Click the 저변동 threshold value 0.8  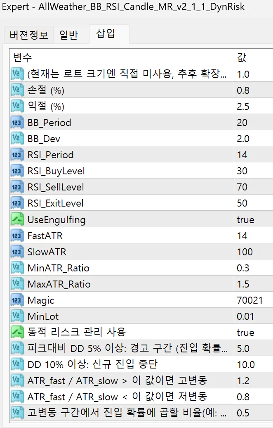click(x=243, y=397)
